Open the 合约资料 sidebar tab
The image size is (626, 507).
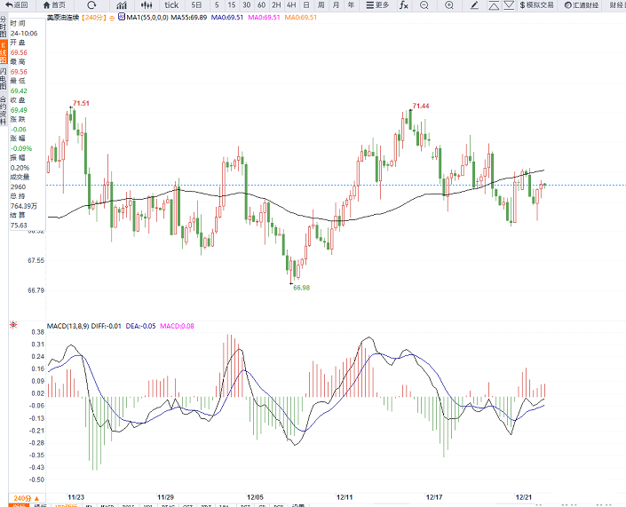click(4, 110)
